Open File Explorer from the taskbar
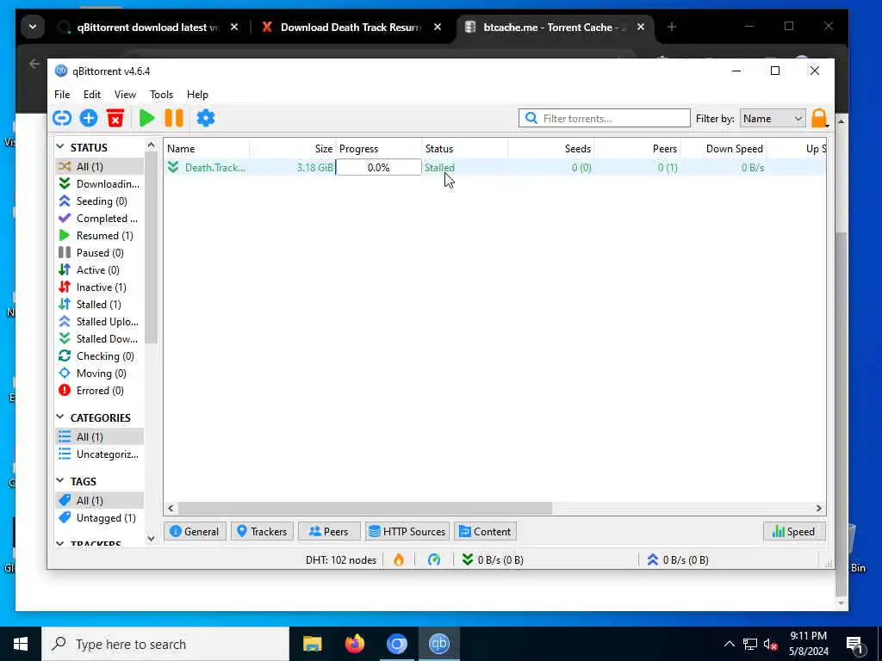882x661 pixels. click(312, 644)
